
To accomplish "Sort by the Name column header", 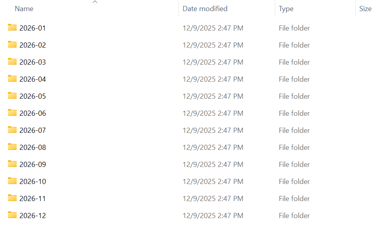I will 24,9.
